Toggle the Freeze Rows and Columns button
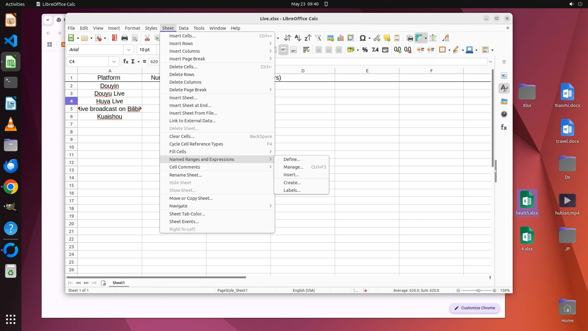The image size is (588, 331). click(419, 38)
